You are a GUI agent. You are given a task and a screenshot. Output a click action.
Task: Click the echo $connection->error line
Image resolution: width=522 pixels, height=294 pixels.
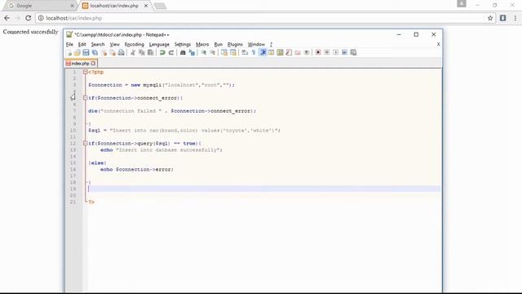click(137, 169)
